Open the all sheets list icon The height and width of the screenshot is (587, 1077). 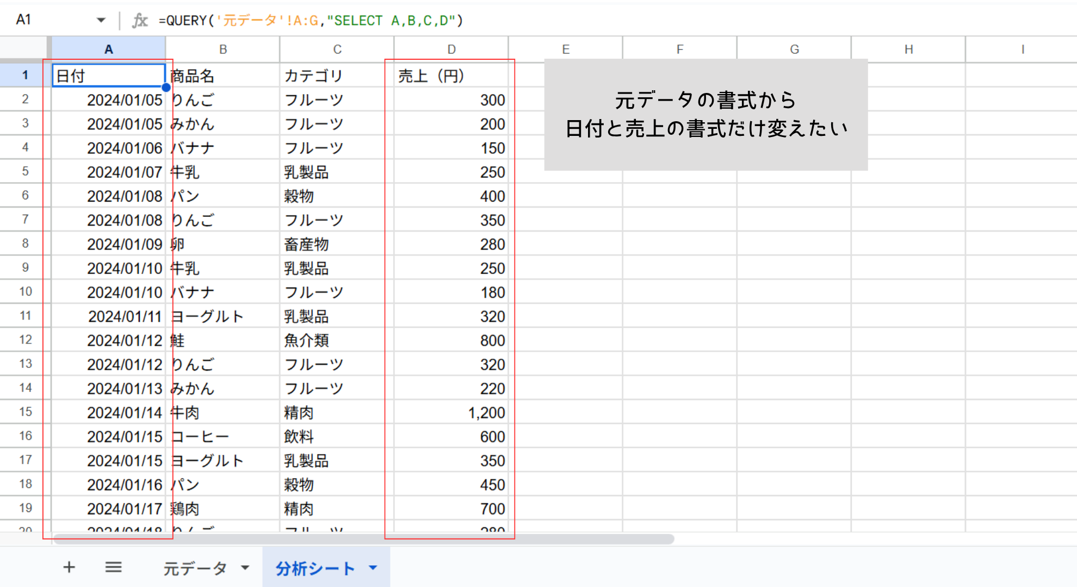coord(113,567)
